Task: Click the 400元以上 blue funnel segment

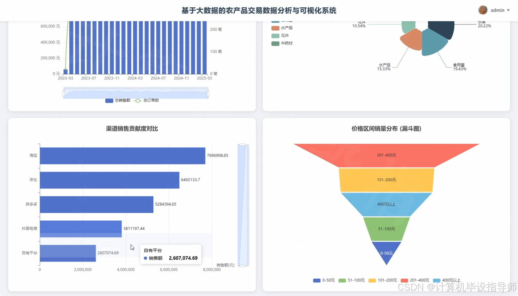Action: pos(386,204)
